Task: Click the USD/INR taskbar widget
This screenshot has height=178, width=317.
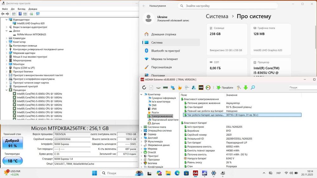Action: [x=13, y=173]
